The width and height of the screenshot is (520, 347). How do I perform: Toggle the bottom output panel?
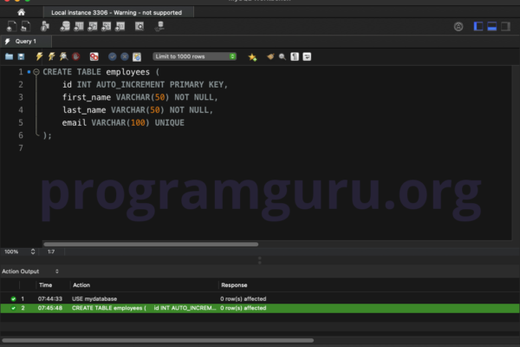pyautogui.click(x=491, y=26)
